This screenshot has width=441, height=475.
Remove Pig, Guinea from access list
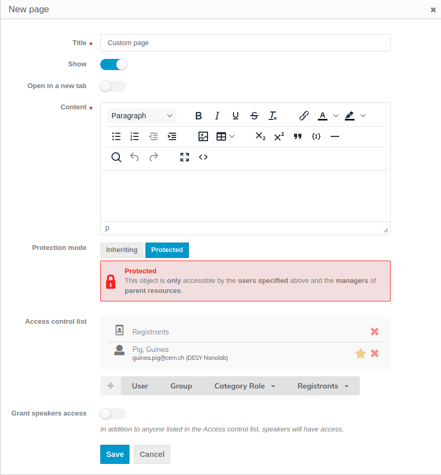pos(375,353)
